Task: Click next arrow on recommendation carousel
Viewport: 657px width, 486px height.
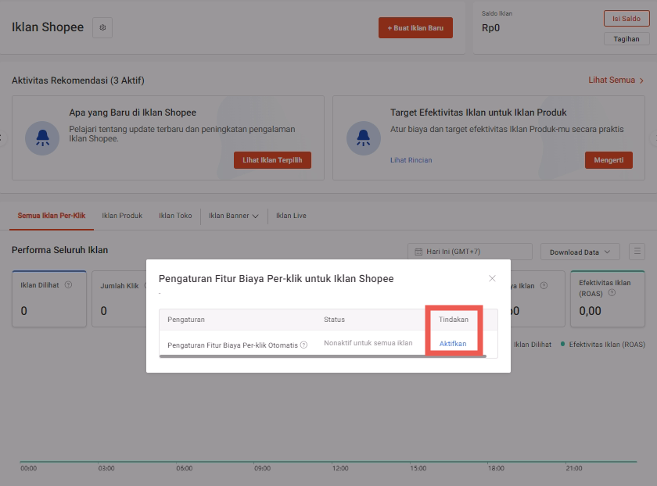Action: point(653,138)
